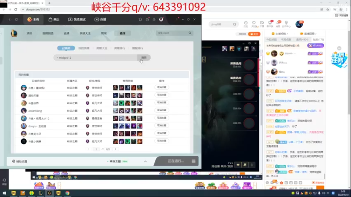
Task: Reload page in Chrome browser
Action: point(16,9)
